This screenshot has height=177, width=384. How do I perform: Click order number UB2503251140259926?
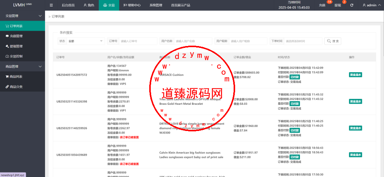72,128
